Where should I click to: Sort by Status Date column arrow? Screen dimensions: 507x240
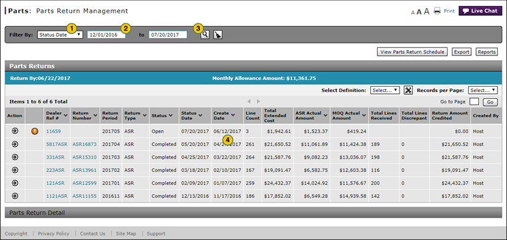201,115
